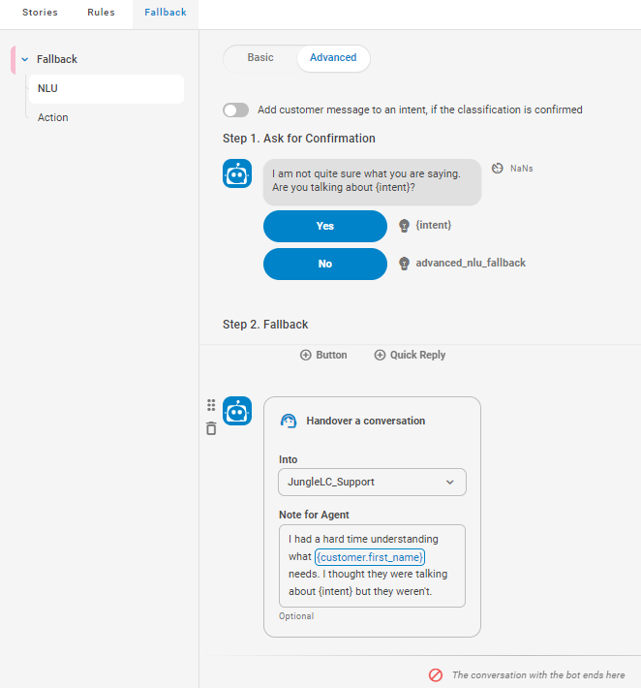The image size is (641, 688).
Task: Click the NaNs delay value
Action: 521,169
